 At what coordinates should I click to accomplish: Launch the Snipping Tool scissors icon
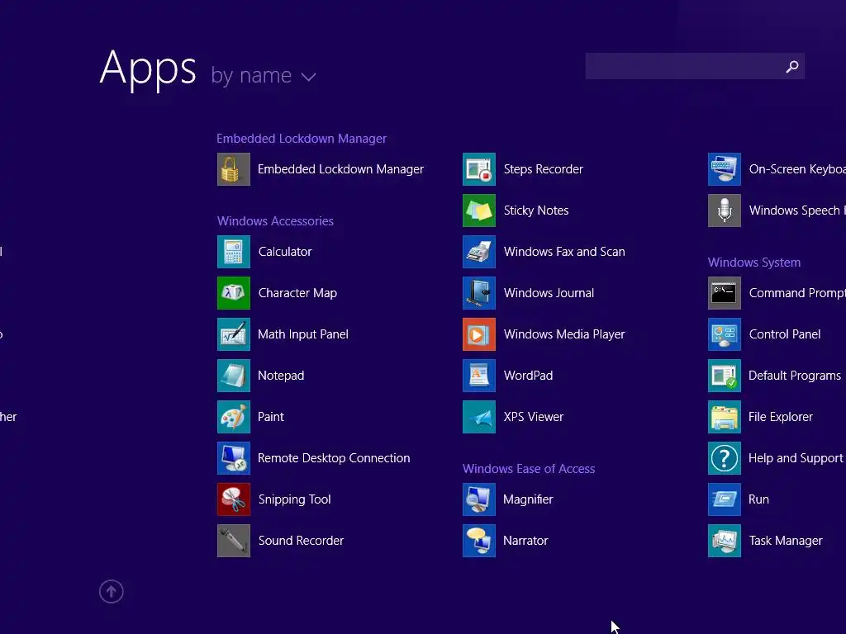(234, 499)
